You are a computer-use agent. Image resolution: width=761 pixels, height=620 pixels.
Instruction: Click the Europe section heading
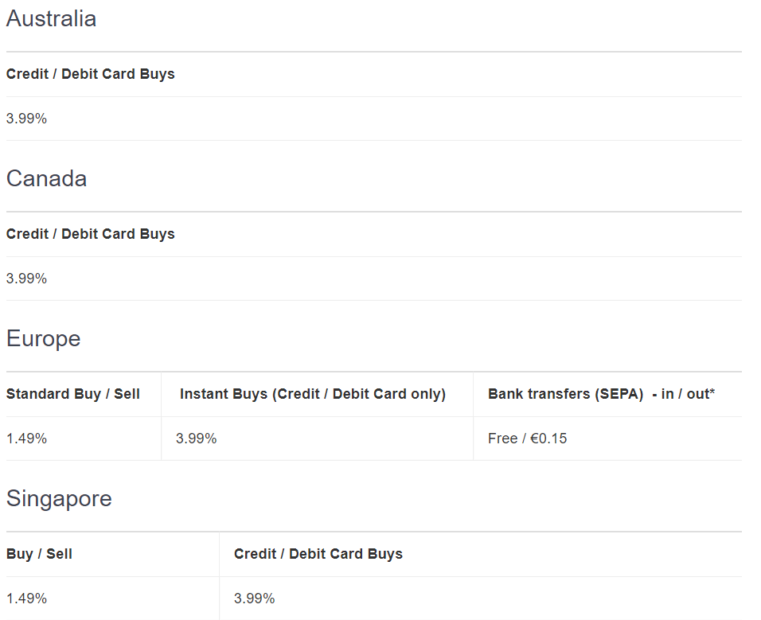coord(43,339)
